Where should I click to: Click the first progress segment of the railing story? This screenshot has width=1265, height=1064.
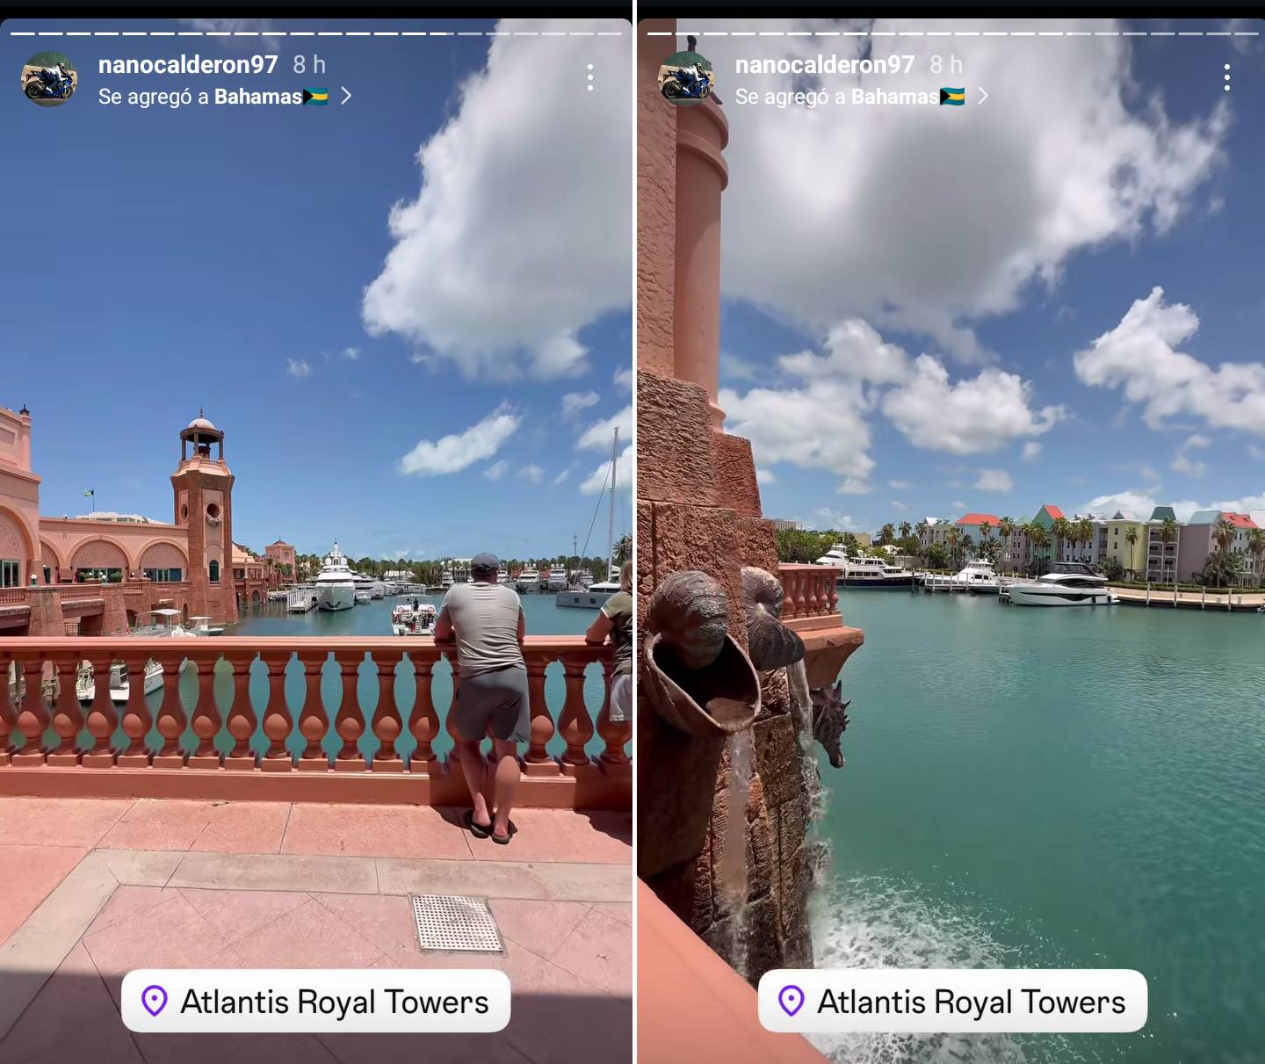tap(22, 33)
